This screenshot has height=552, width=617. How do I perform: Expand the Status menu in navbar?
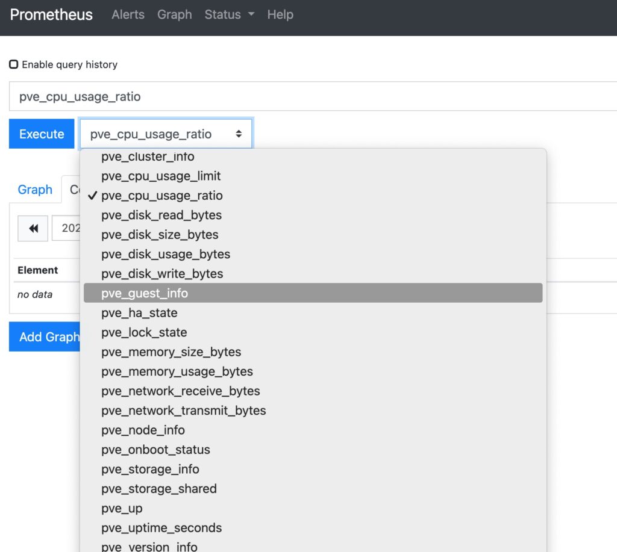230,14
